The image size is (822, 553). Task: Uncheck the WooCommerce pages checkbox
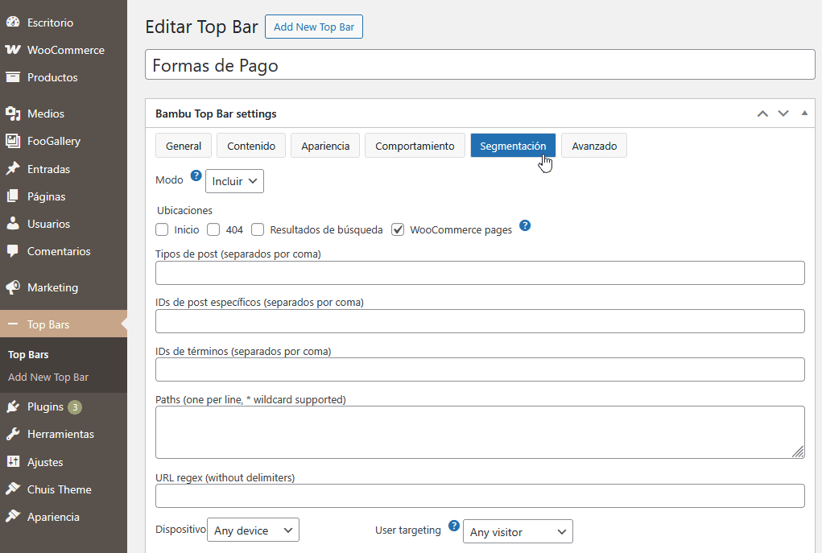pos(398,229)
